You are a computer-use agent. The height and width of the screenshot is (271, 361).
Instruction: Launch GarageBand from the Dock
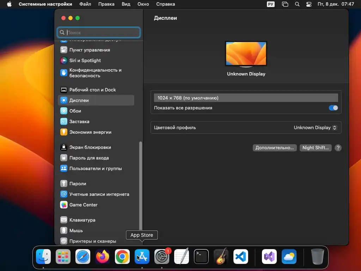point(221,257)
